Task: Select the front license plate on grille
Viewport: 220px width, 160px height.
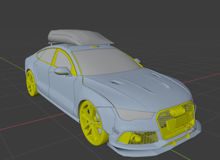Action: click(181, 120)
